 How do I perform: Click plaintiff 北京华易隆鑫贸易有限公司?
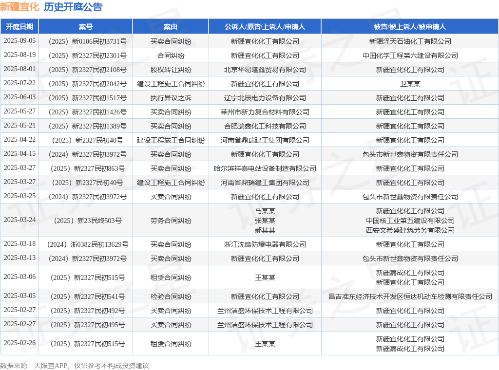point(265,70)
